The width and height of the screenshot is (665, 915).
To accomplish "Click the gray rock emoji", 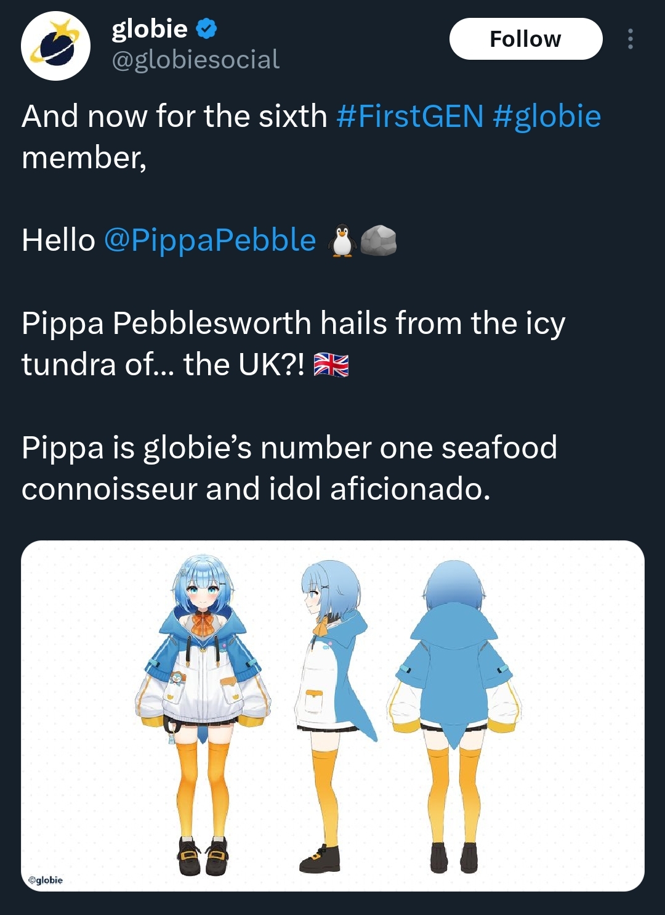I will (x=378, y=240).
